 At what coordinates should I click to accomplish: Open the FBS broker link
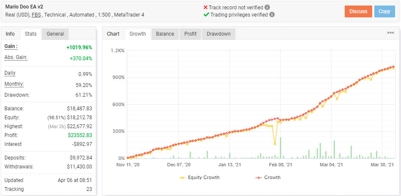[37, 15]
